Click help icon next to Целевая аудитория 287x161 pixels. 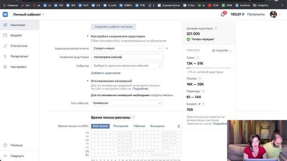click(216, 28)
